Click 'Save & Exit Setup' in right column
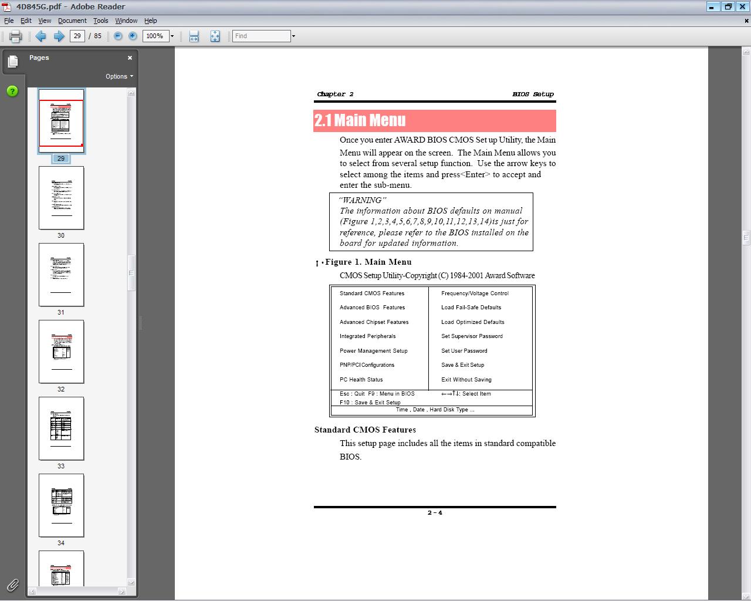 point(463,365)
